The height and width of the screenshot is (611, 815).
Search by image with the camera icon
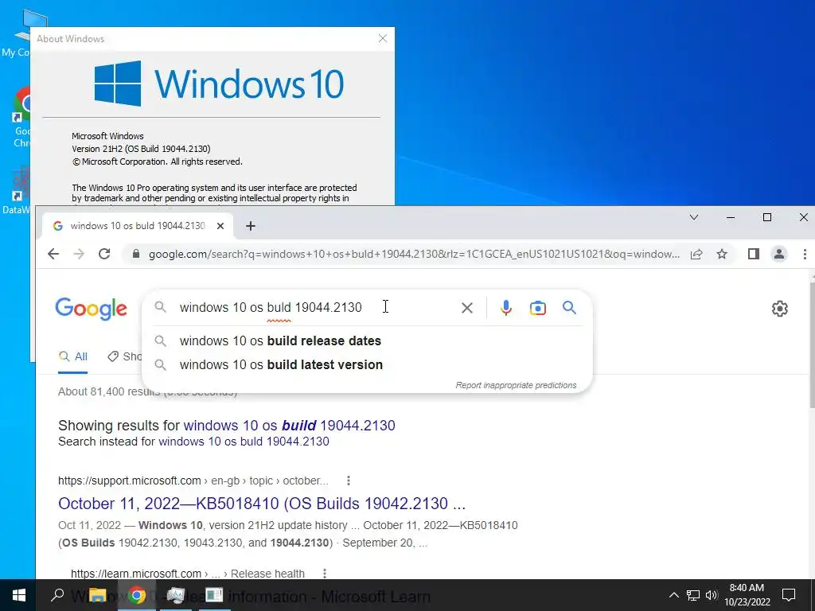tap(537, 308)
